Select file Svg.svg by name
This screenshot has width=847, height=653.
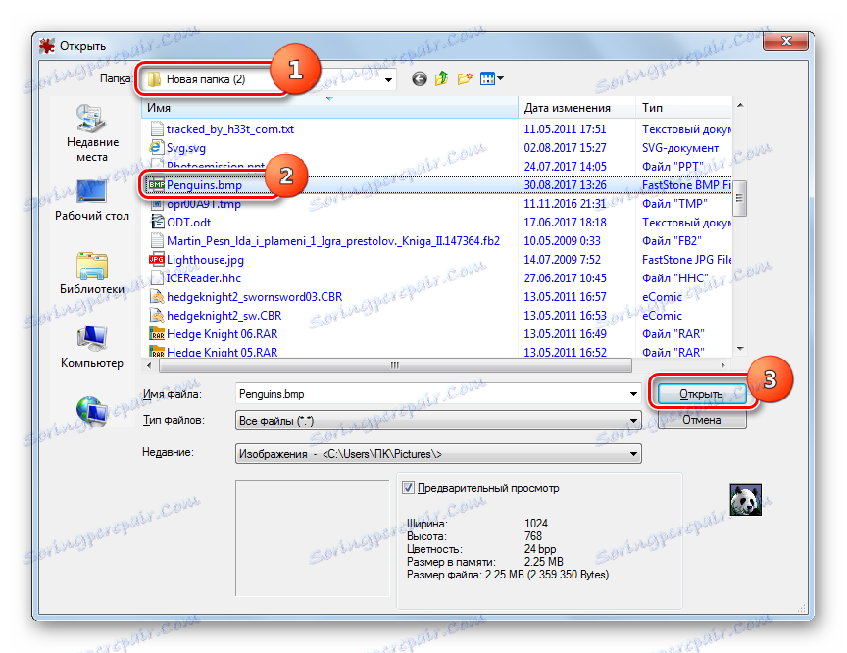(186, 148)
